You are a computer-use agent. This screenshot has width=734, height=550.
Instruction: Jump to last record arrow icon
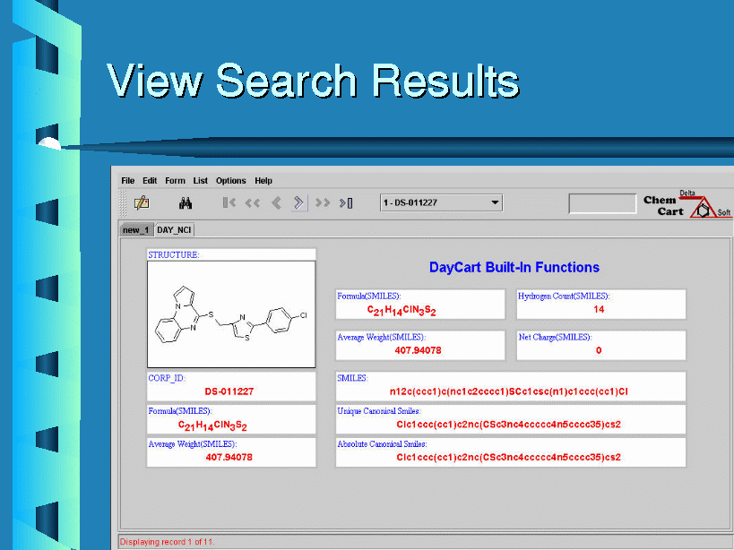pos(347,203)
